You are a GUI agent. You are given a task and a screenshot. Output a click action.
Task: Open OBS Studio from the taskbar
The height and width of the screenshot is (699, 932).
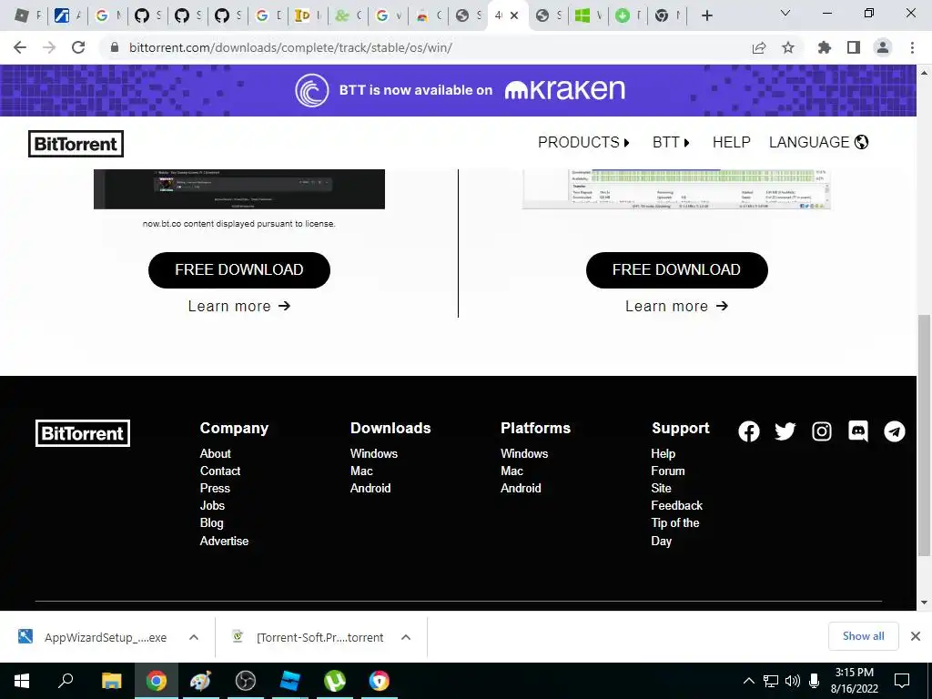click(245, 681)
